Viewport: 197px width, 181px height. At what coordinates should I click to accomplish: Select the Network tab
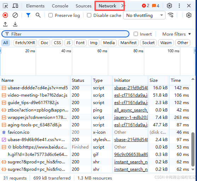pos(107,6)
